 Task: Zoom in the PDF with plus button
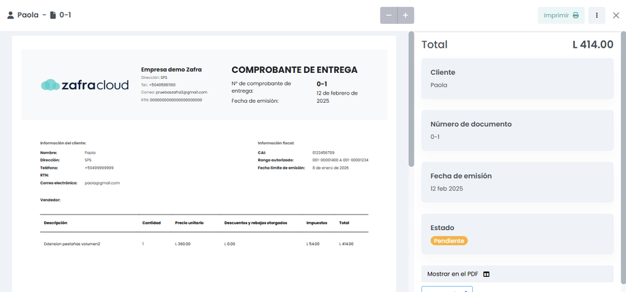[406, 15]
